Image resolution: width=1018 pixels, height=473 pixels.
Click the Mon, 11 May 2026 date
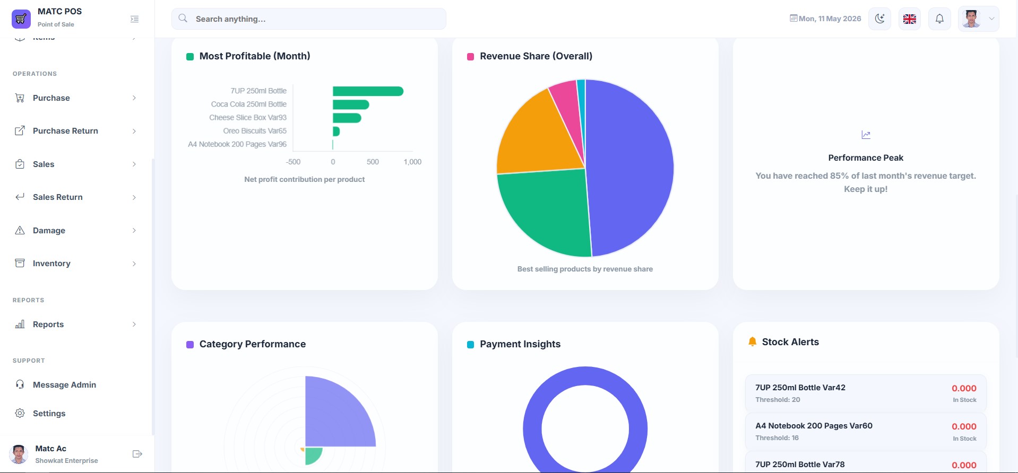click(830, 19)
